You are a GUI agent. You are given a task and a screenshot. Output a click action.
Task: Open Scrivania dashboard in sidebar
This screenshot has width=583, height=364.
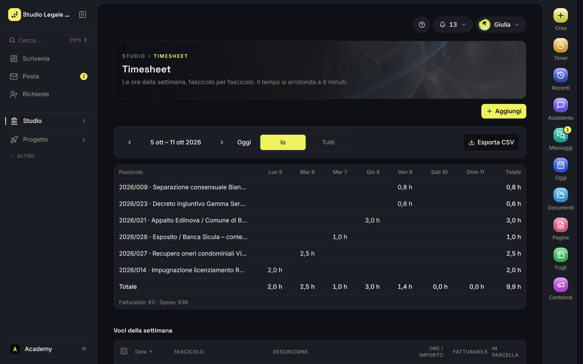pos(49,59)
